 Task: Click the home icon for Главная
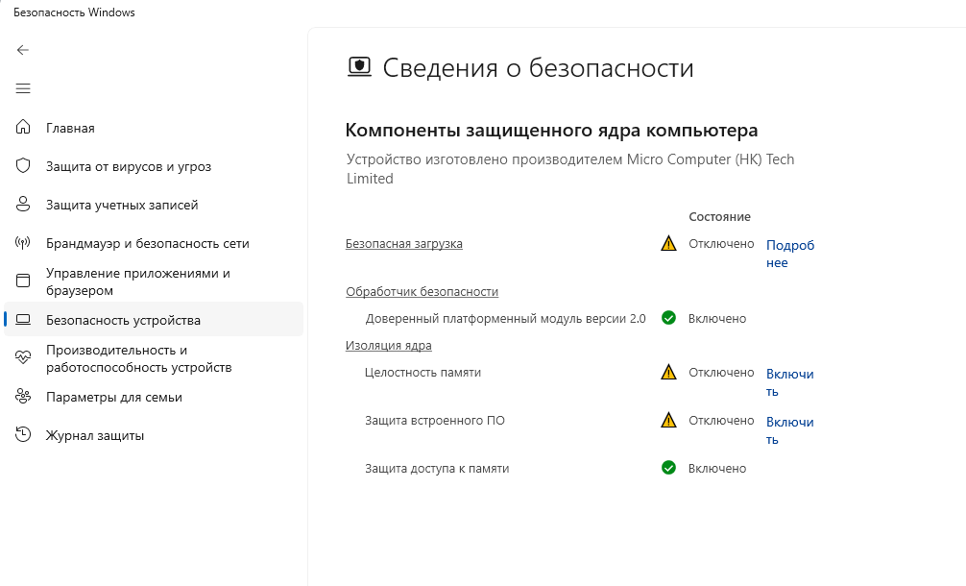[24, 128]
